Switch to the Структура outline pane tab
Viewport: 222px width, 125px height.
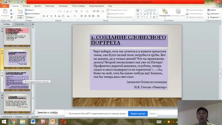click(x=19, y=24)
